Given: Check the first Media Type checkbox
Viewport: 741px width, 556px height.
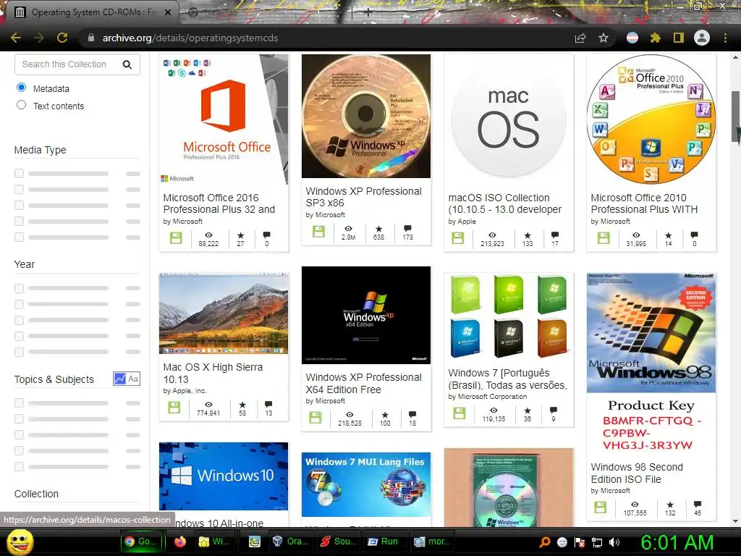Looking at the screenshot, I should (19, 174).
